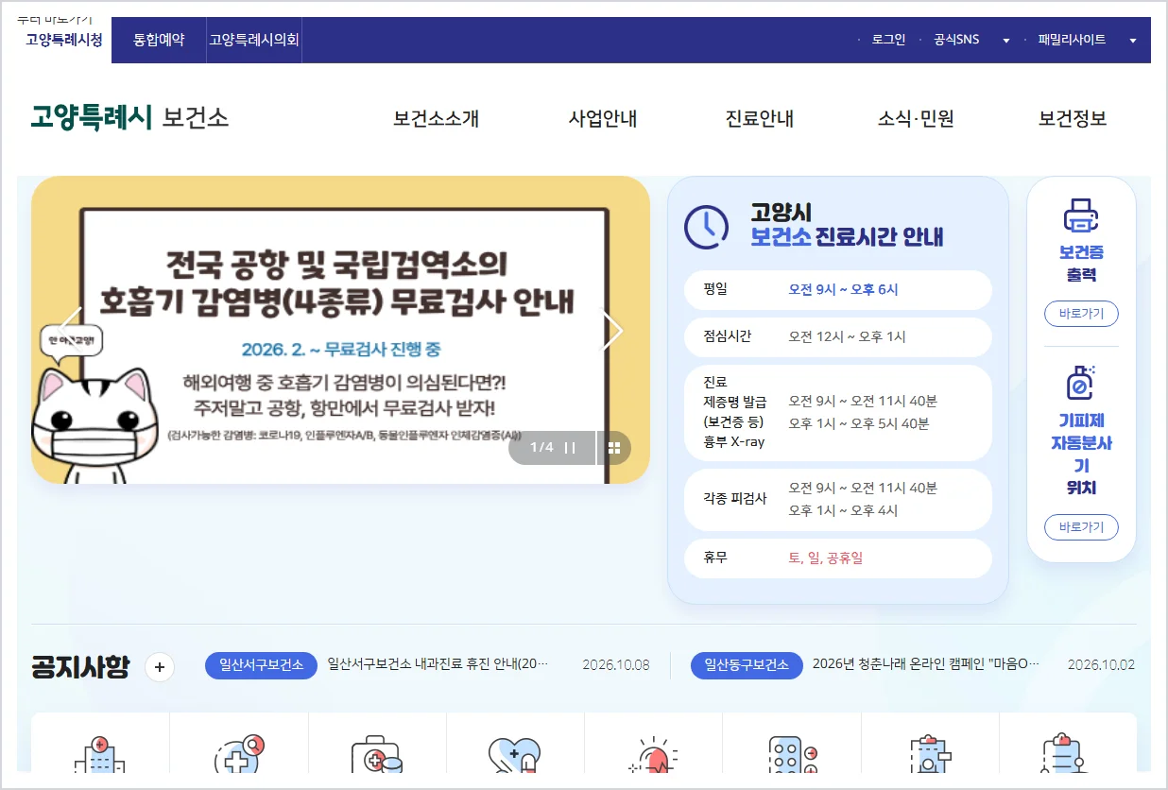Expand the 공식SNS dropdown
Viewport: 1168px width, 790px height.
click(971, 40)
